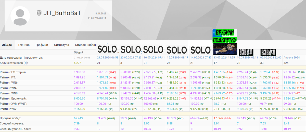Open the 16.05.2024 07:41 period column header
Screen dimensions: 306x132
tap(154, 58)
